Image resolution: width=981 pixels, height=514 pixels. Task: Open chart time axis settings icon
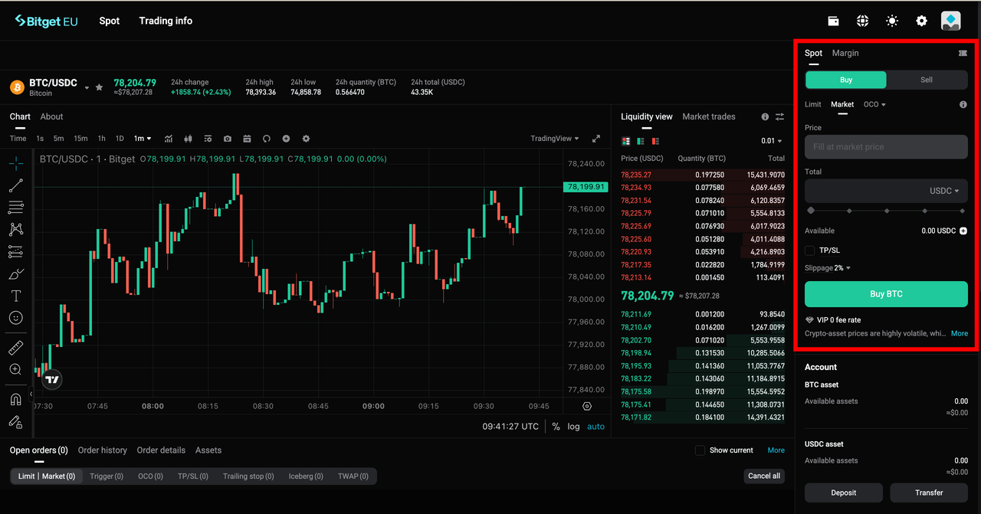(587, 406)
